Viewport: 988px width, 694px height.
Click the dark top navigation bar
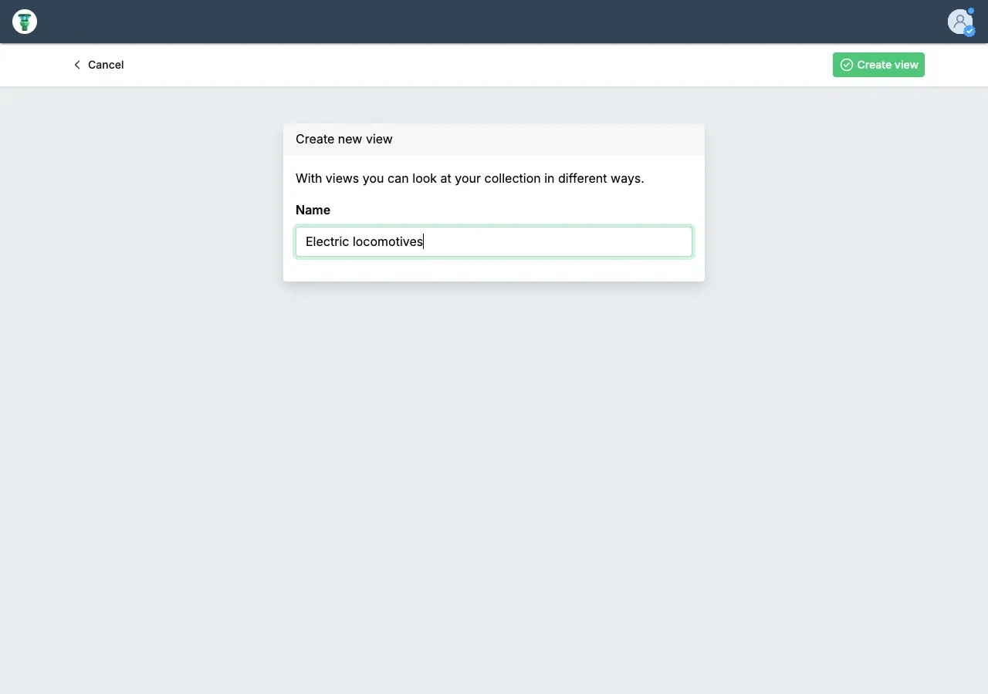coord(494,22)
